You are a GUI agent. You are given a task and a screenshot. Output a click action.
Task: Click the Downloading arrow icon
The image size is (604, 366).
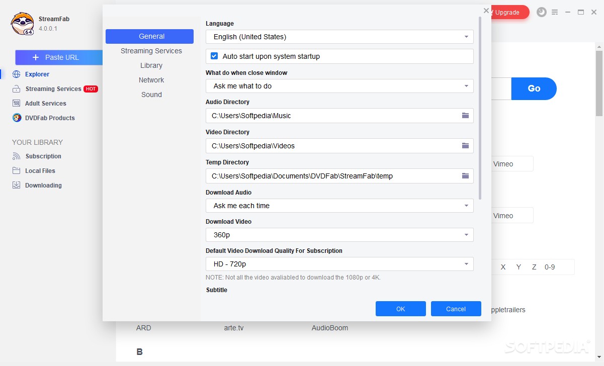pos(16,186)
